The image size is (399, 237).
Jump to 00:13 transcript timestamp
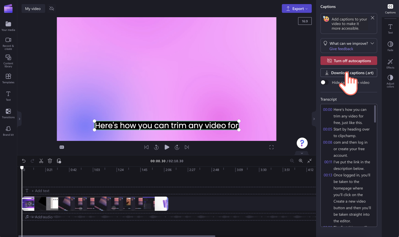coord(328,175)
